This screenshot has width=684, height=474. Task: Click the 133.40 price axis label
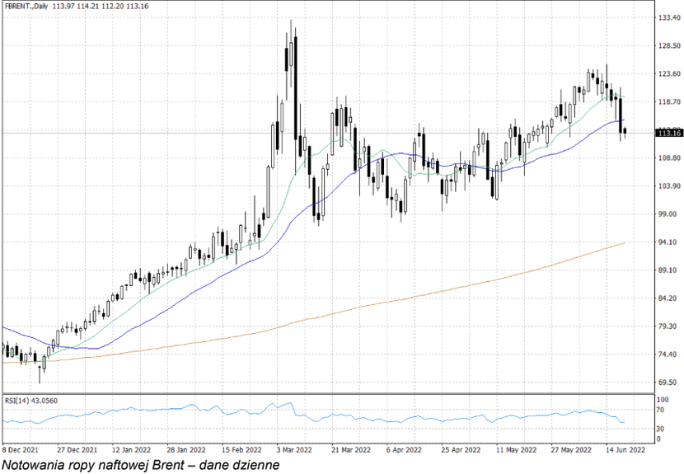click(x=668, y=17)
